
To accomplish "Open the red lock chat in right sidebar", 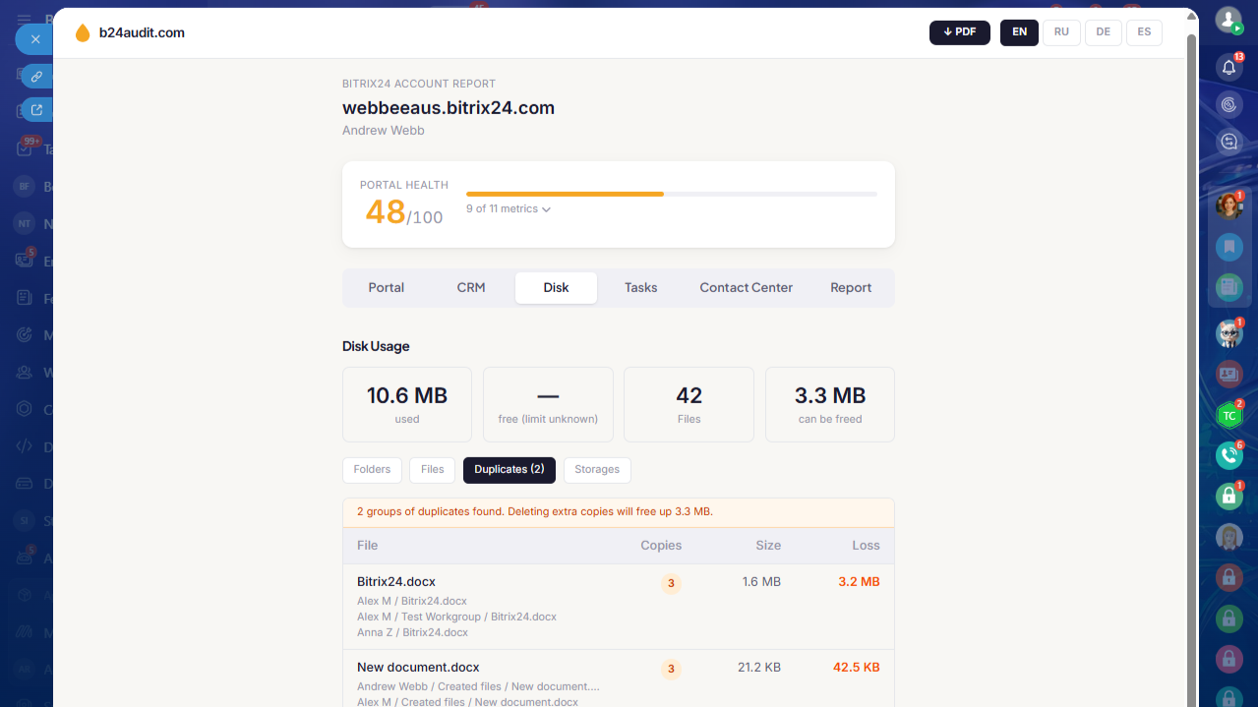I will tap(1228, 577).
